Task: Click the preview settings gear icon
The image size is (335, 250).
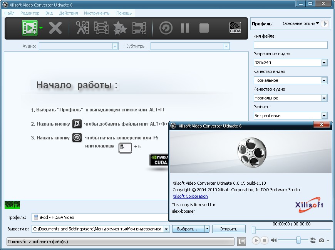Action: (313, 240)
